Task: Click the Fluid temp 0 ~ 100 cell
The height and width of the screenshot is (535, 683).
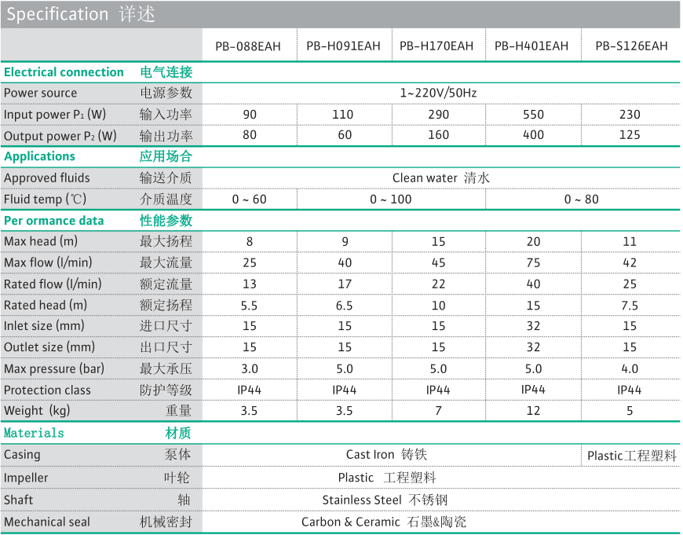Action: tap(391, 200)
